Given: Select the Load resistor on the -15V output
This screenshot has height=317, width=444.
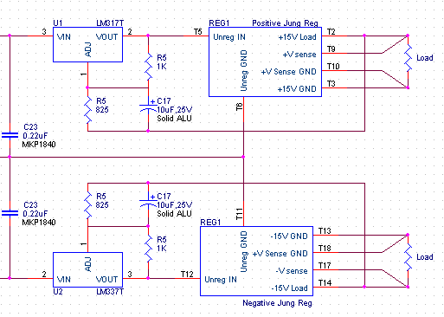Looking at the screenshot, I should pos(408,257).
